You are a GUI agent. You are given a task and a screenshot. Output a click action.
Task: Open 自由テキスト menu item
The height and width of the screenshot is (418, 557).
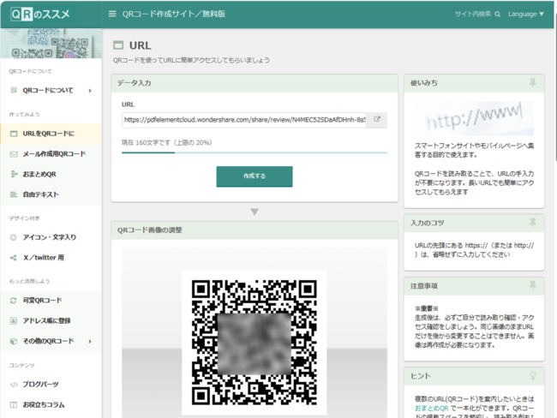point(51,194)
